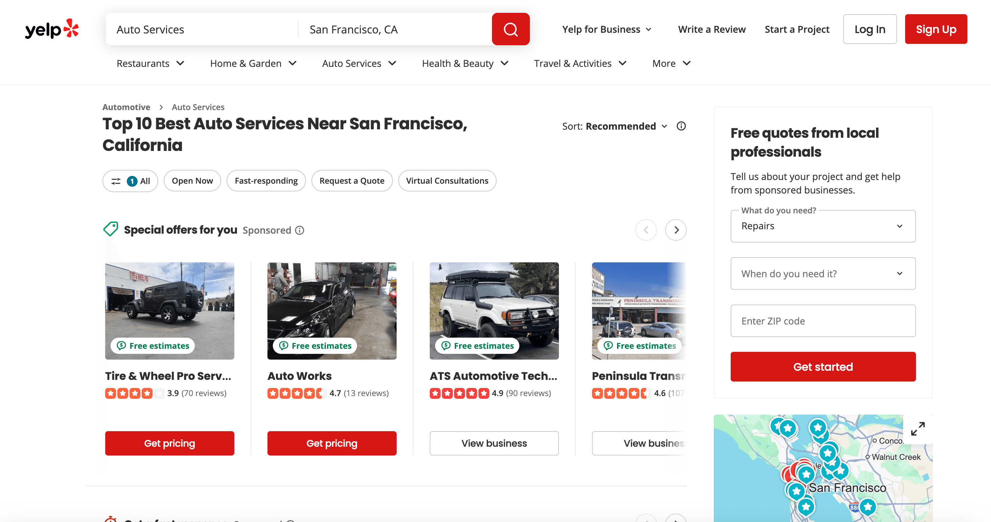Viewport: 991px width, 522px height.
Task: Click the Get started button
Action: (x=823, y=366)
